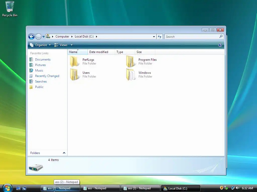Click the Refresh button beside address bar
The width and height of the screenshot is (257, 192).
(160, 36)
